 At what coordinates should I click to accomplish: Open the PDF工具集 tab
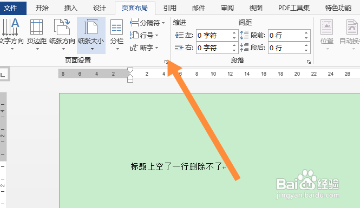[x=294, y=8]
